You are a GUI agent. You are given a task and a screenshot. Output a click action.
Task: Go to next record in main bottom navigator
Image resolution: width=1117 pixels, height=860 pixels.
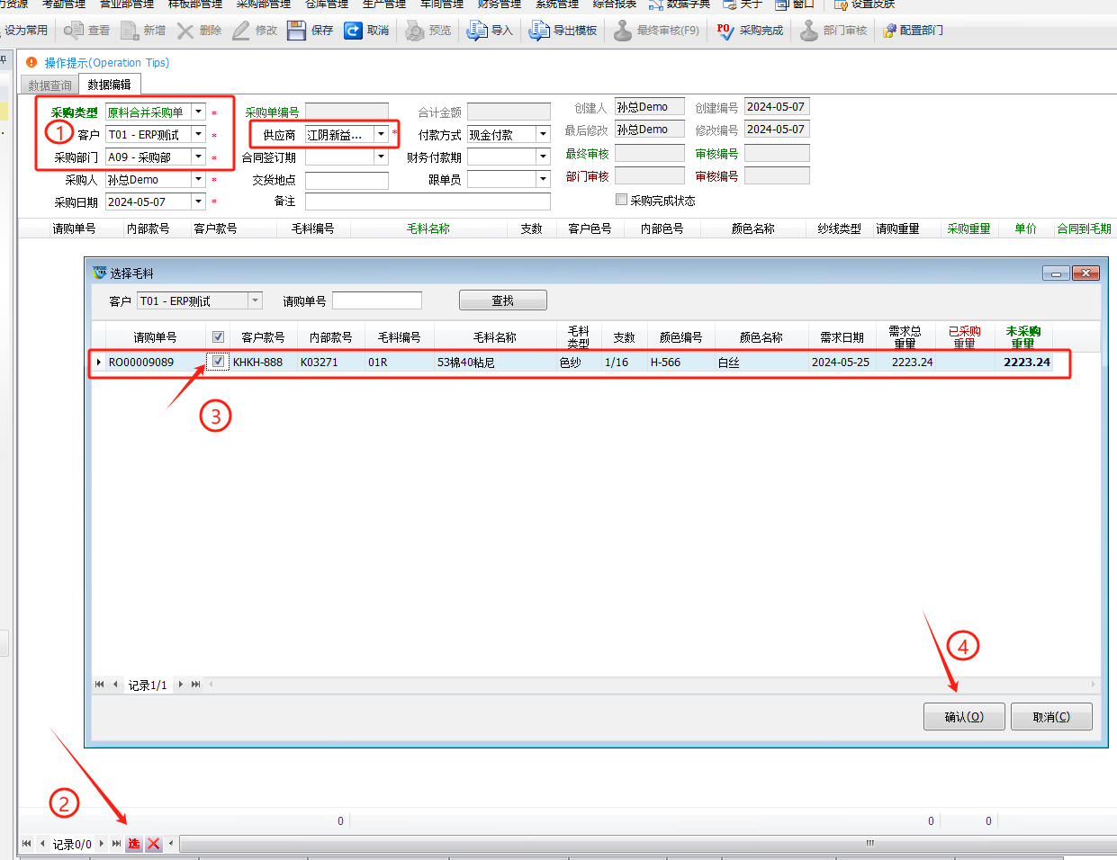pyautogui.click(x=102, y=844)
